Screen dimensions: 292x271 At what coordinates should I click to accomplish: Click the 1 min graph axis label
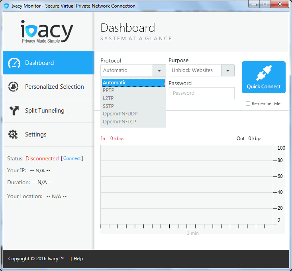[193, 233]
